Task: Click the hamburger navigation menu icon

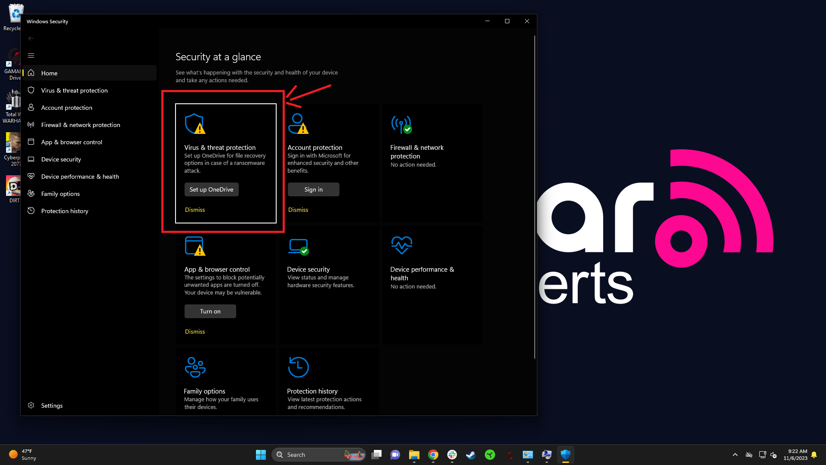Action: click(31, 56)
